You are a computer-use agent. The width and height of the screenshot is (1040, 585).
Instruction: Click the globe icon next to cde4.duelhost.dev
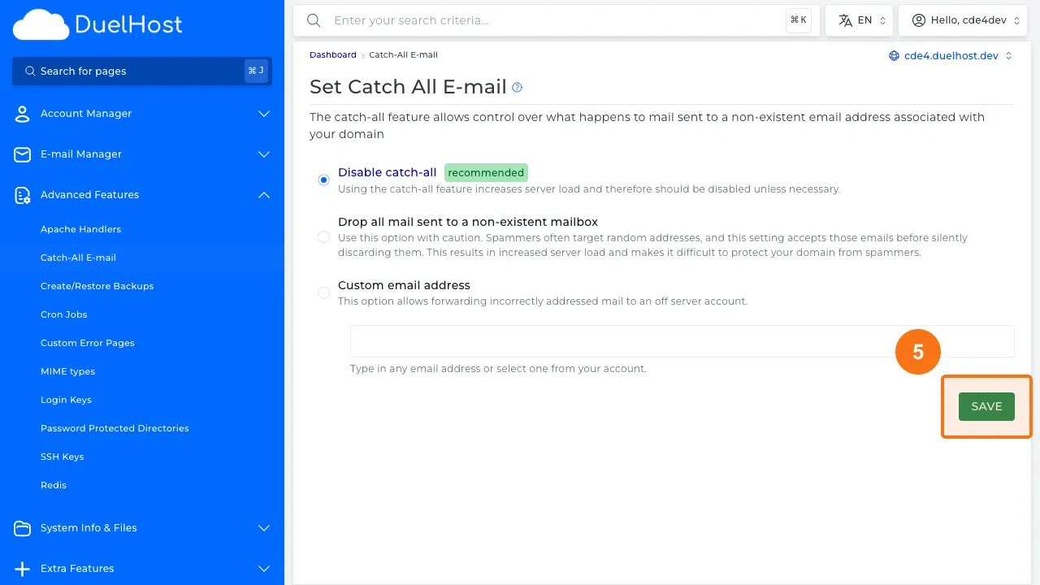895,54
